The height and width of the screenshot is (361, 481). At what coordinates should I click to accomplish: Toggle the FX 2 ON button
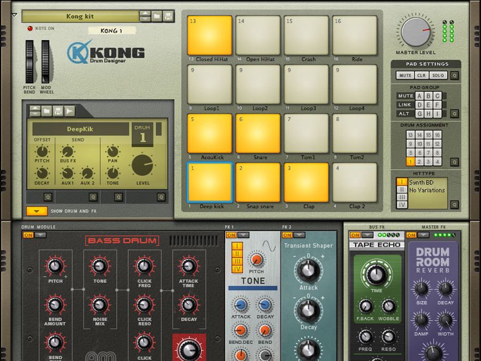point(287,235)
